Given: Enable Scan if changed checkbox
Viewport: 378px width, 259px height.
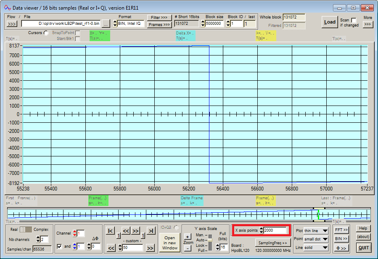Looking at the screenshot, I should [354, 20].
